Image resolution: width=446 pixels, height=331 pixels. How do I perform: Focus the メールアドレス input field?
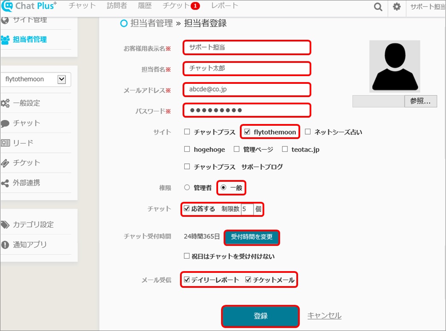[247, 89]
